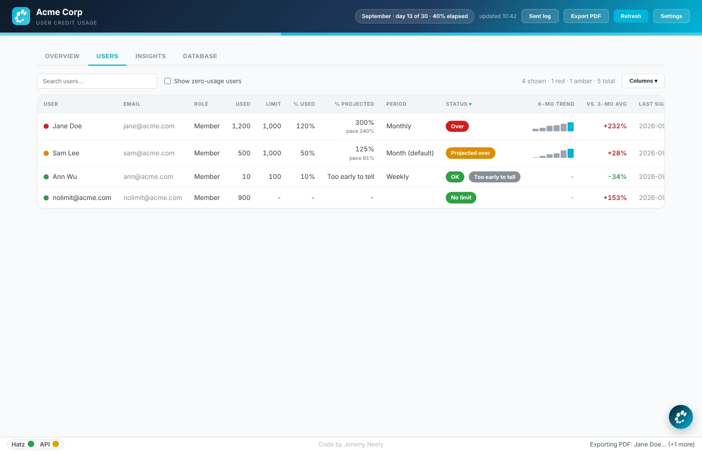This screenshot has height=451, width=702.
Task: Open the floating chat assistant button
Action: 680,417
